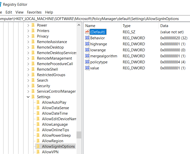Expand the Printers key
This screenshot has width=190, height=154.
click(28, 31)
